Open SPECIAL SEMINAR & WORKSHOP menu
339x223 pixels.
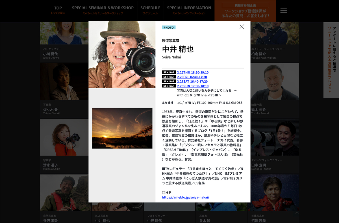pos(103,10)
